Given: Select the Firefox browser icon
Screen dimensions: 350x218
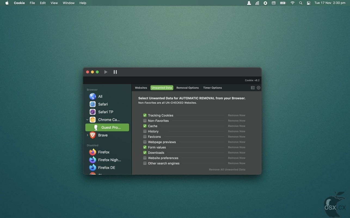Looking at the screenshot, I should click(x=93, y=152).
